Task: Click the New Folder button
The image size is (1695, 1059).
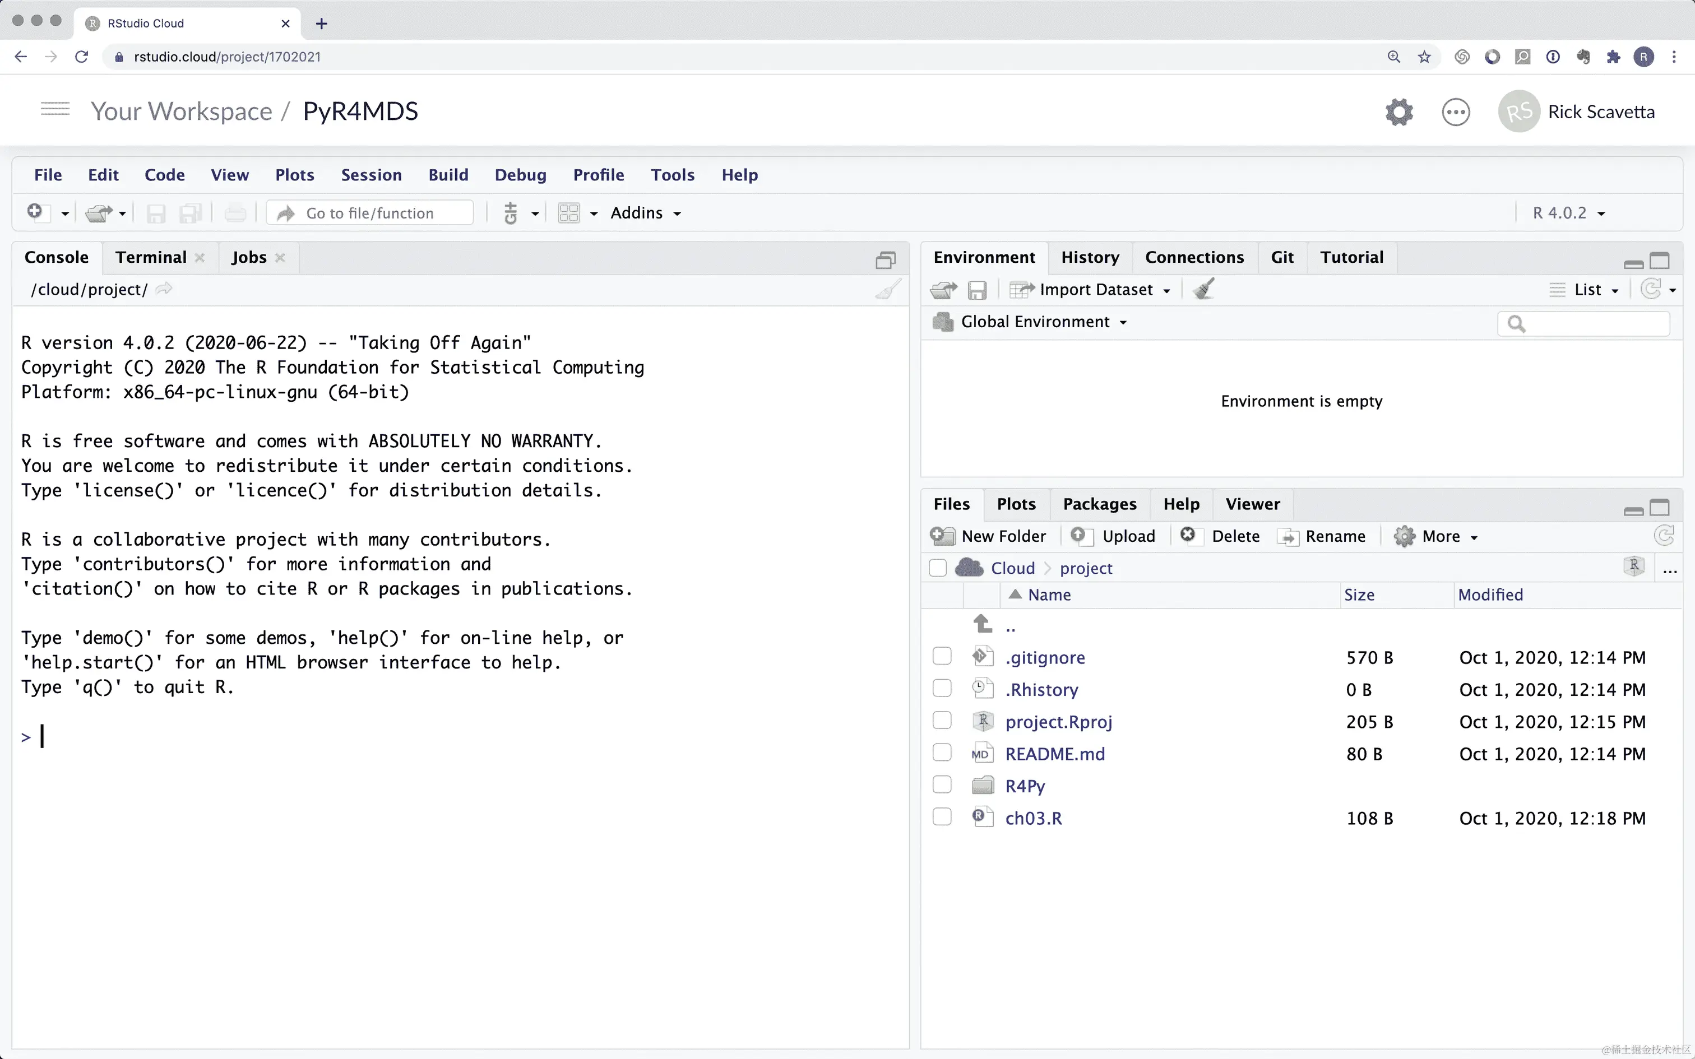Action: [989, 536]
